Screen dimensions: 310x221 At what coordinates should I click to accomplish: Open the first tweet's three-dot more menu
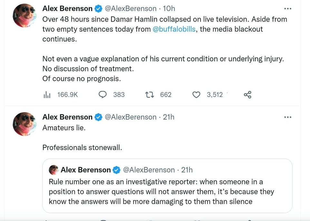click(288, 8)
